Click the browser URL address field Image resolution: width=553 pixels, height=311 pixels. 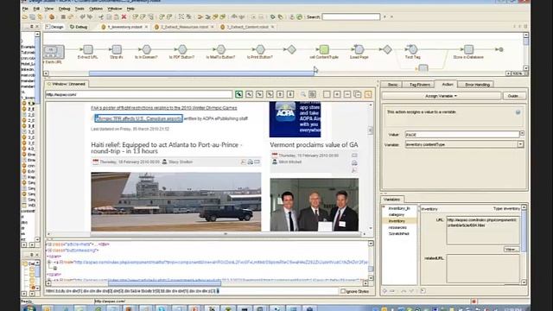pyautogui.click(x=138, y=94)
